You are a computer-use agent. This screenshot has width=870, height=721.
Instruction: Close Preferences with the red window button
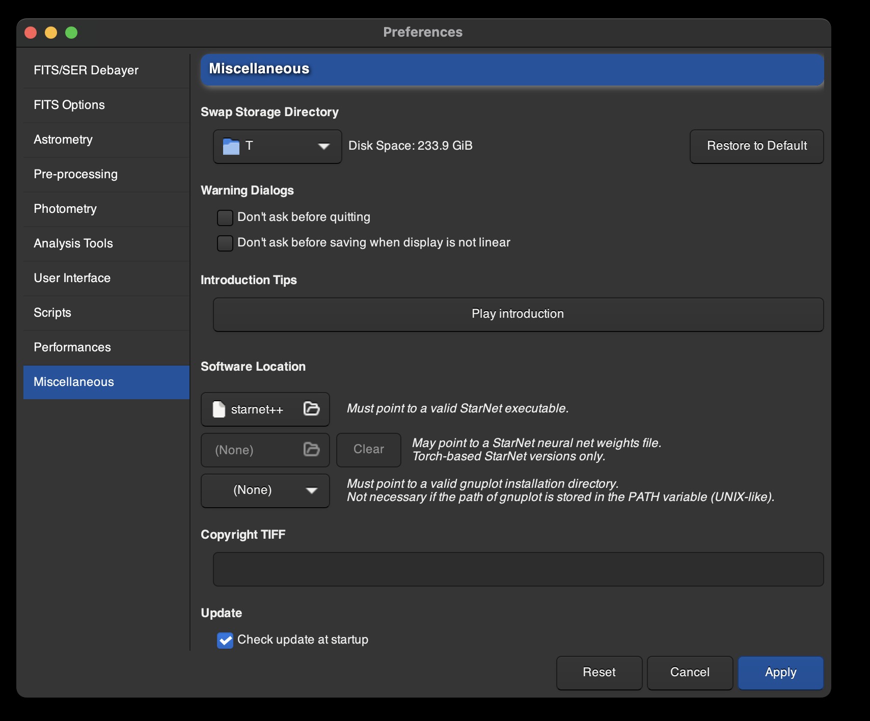31,33
